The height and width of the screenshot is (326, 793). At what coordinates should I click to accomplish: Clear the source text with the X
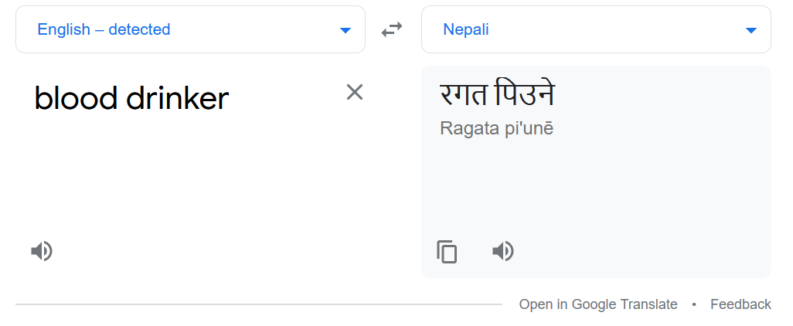[x=354, y=93]
